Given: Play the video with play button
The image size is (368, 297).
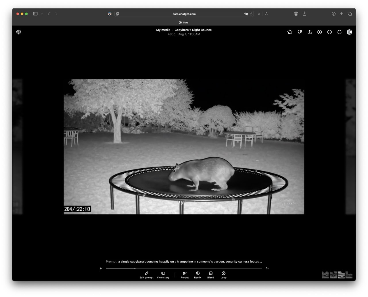Looking at the screenshot, I should coord(101,269).
